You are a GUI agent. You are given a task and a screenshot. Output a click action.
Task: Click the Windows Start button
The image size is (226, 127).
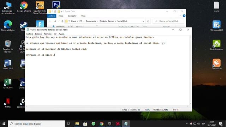click(4, 124)
